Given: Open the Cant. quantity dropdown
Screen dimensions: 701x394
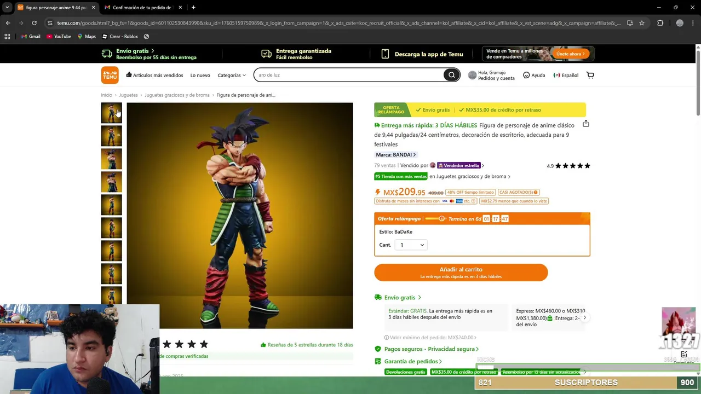Looking at the screenshot, I should point(411,245).
